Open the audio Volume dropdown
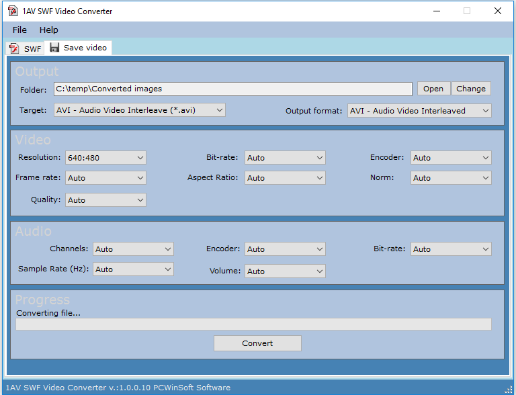 pos(285,271)
